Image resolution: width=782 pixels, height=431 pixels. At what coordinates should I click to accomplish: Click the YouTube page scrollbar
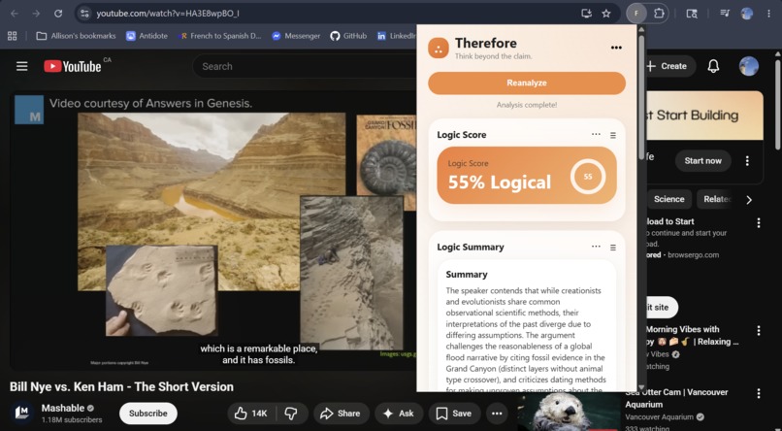[x=777, y=105]
